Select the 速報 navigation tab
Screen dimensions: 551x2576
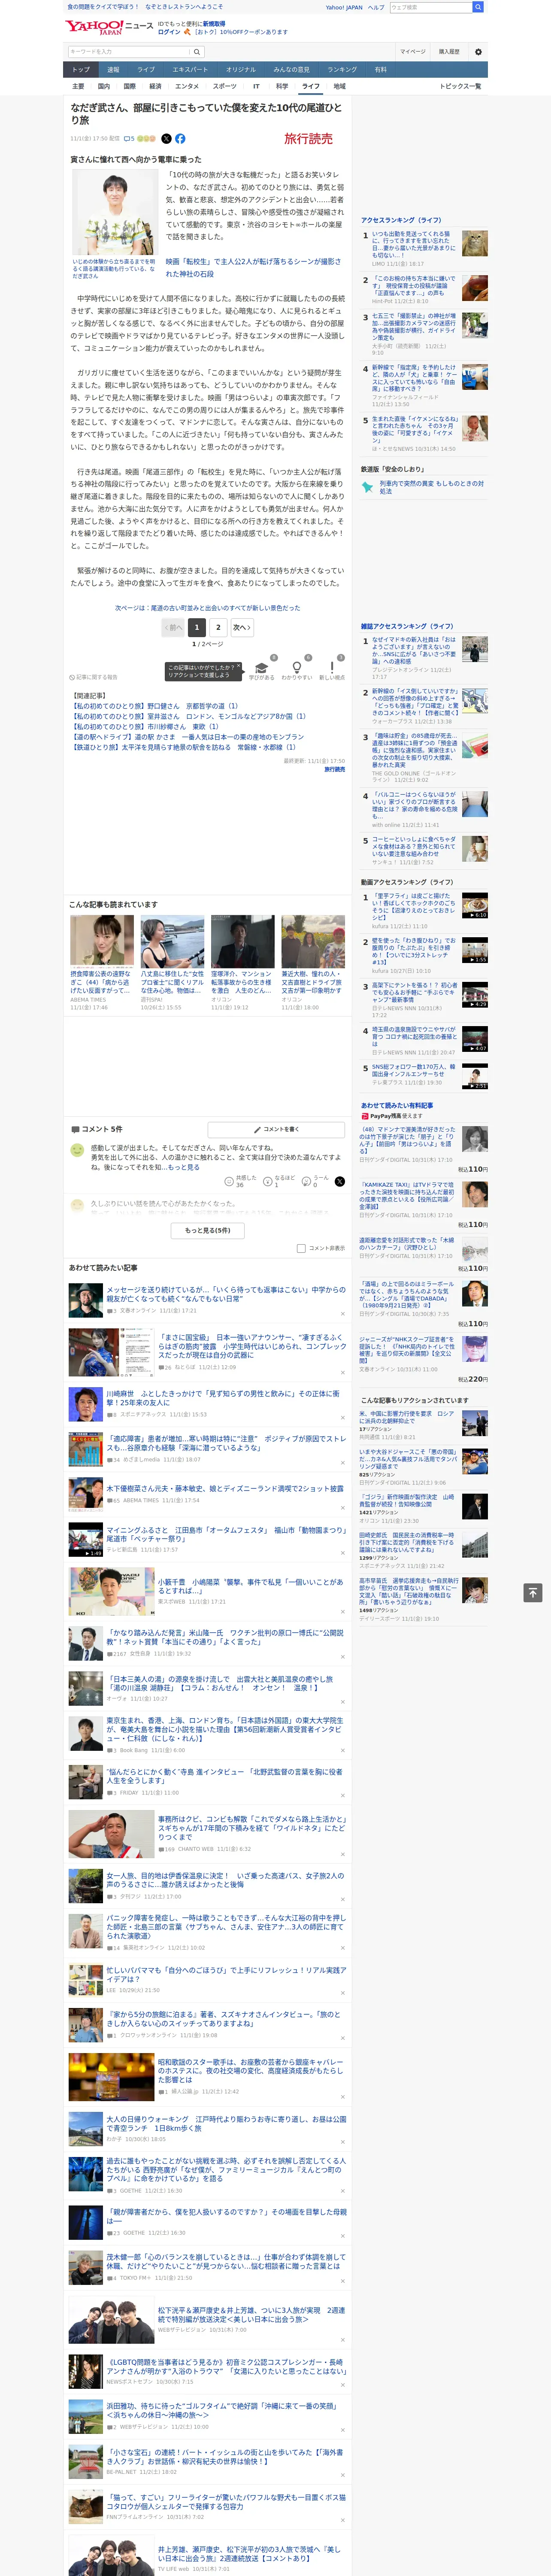point(113,70)
